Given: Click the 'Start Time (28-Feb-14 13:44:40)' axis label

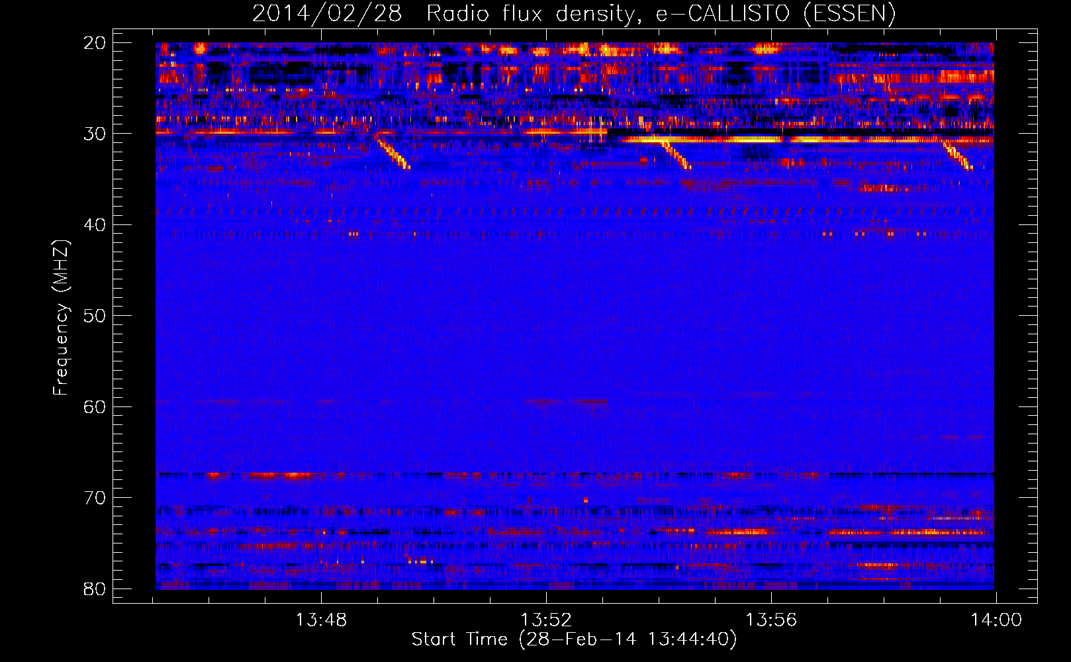Looking at the screenshot, I should (574, 639).
